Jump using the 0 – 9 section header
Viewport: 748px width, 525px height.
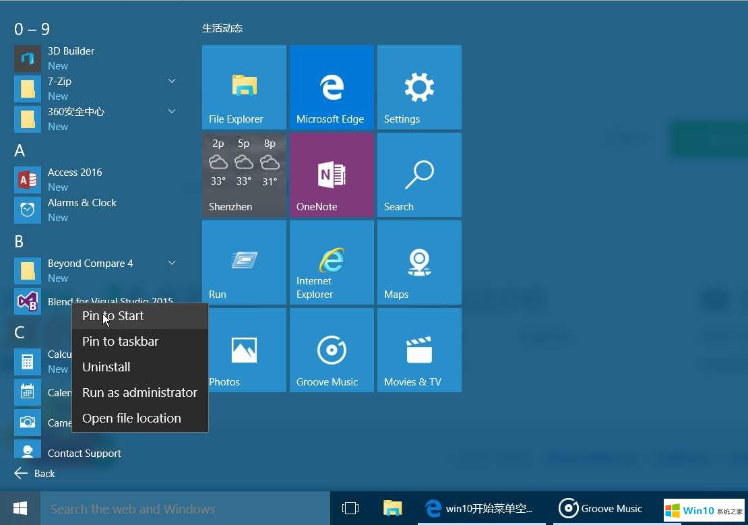[x=32, y=29]
